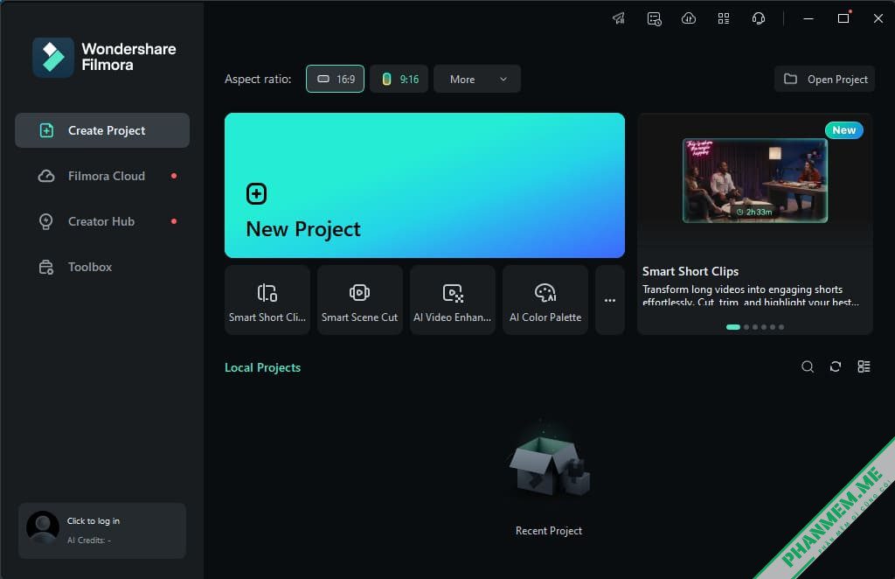This screenshot has width=895, height=579.
Task: Jump to the last promo carousel dot
Action: point(781,327)
